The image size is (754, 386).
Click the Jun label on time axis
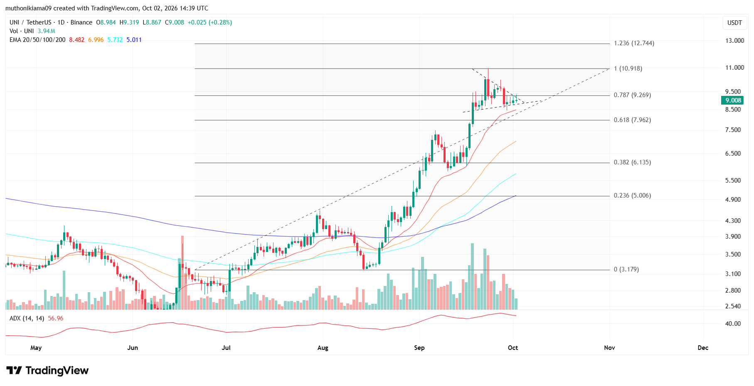132,348
